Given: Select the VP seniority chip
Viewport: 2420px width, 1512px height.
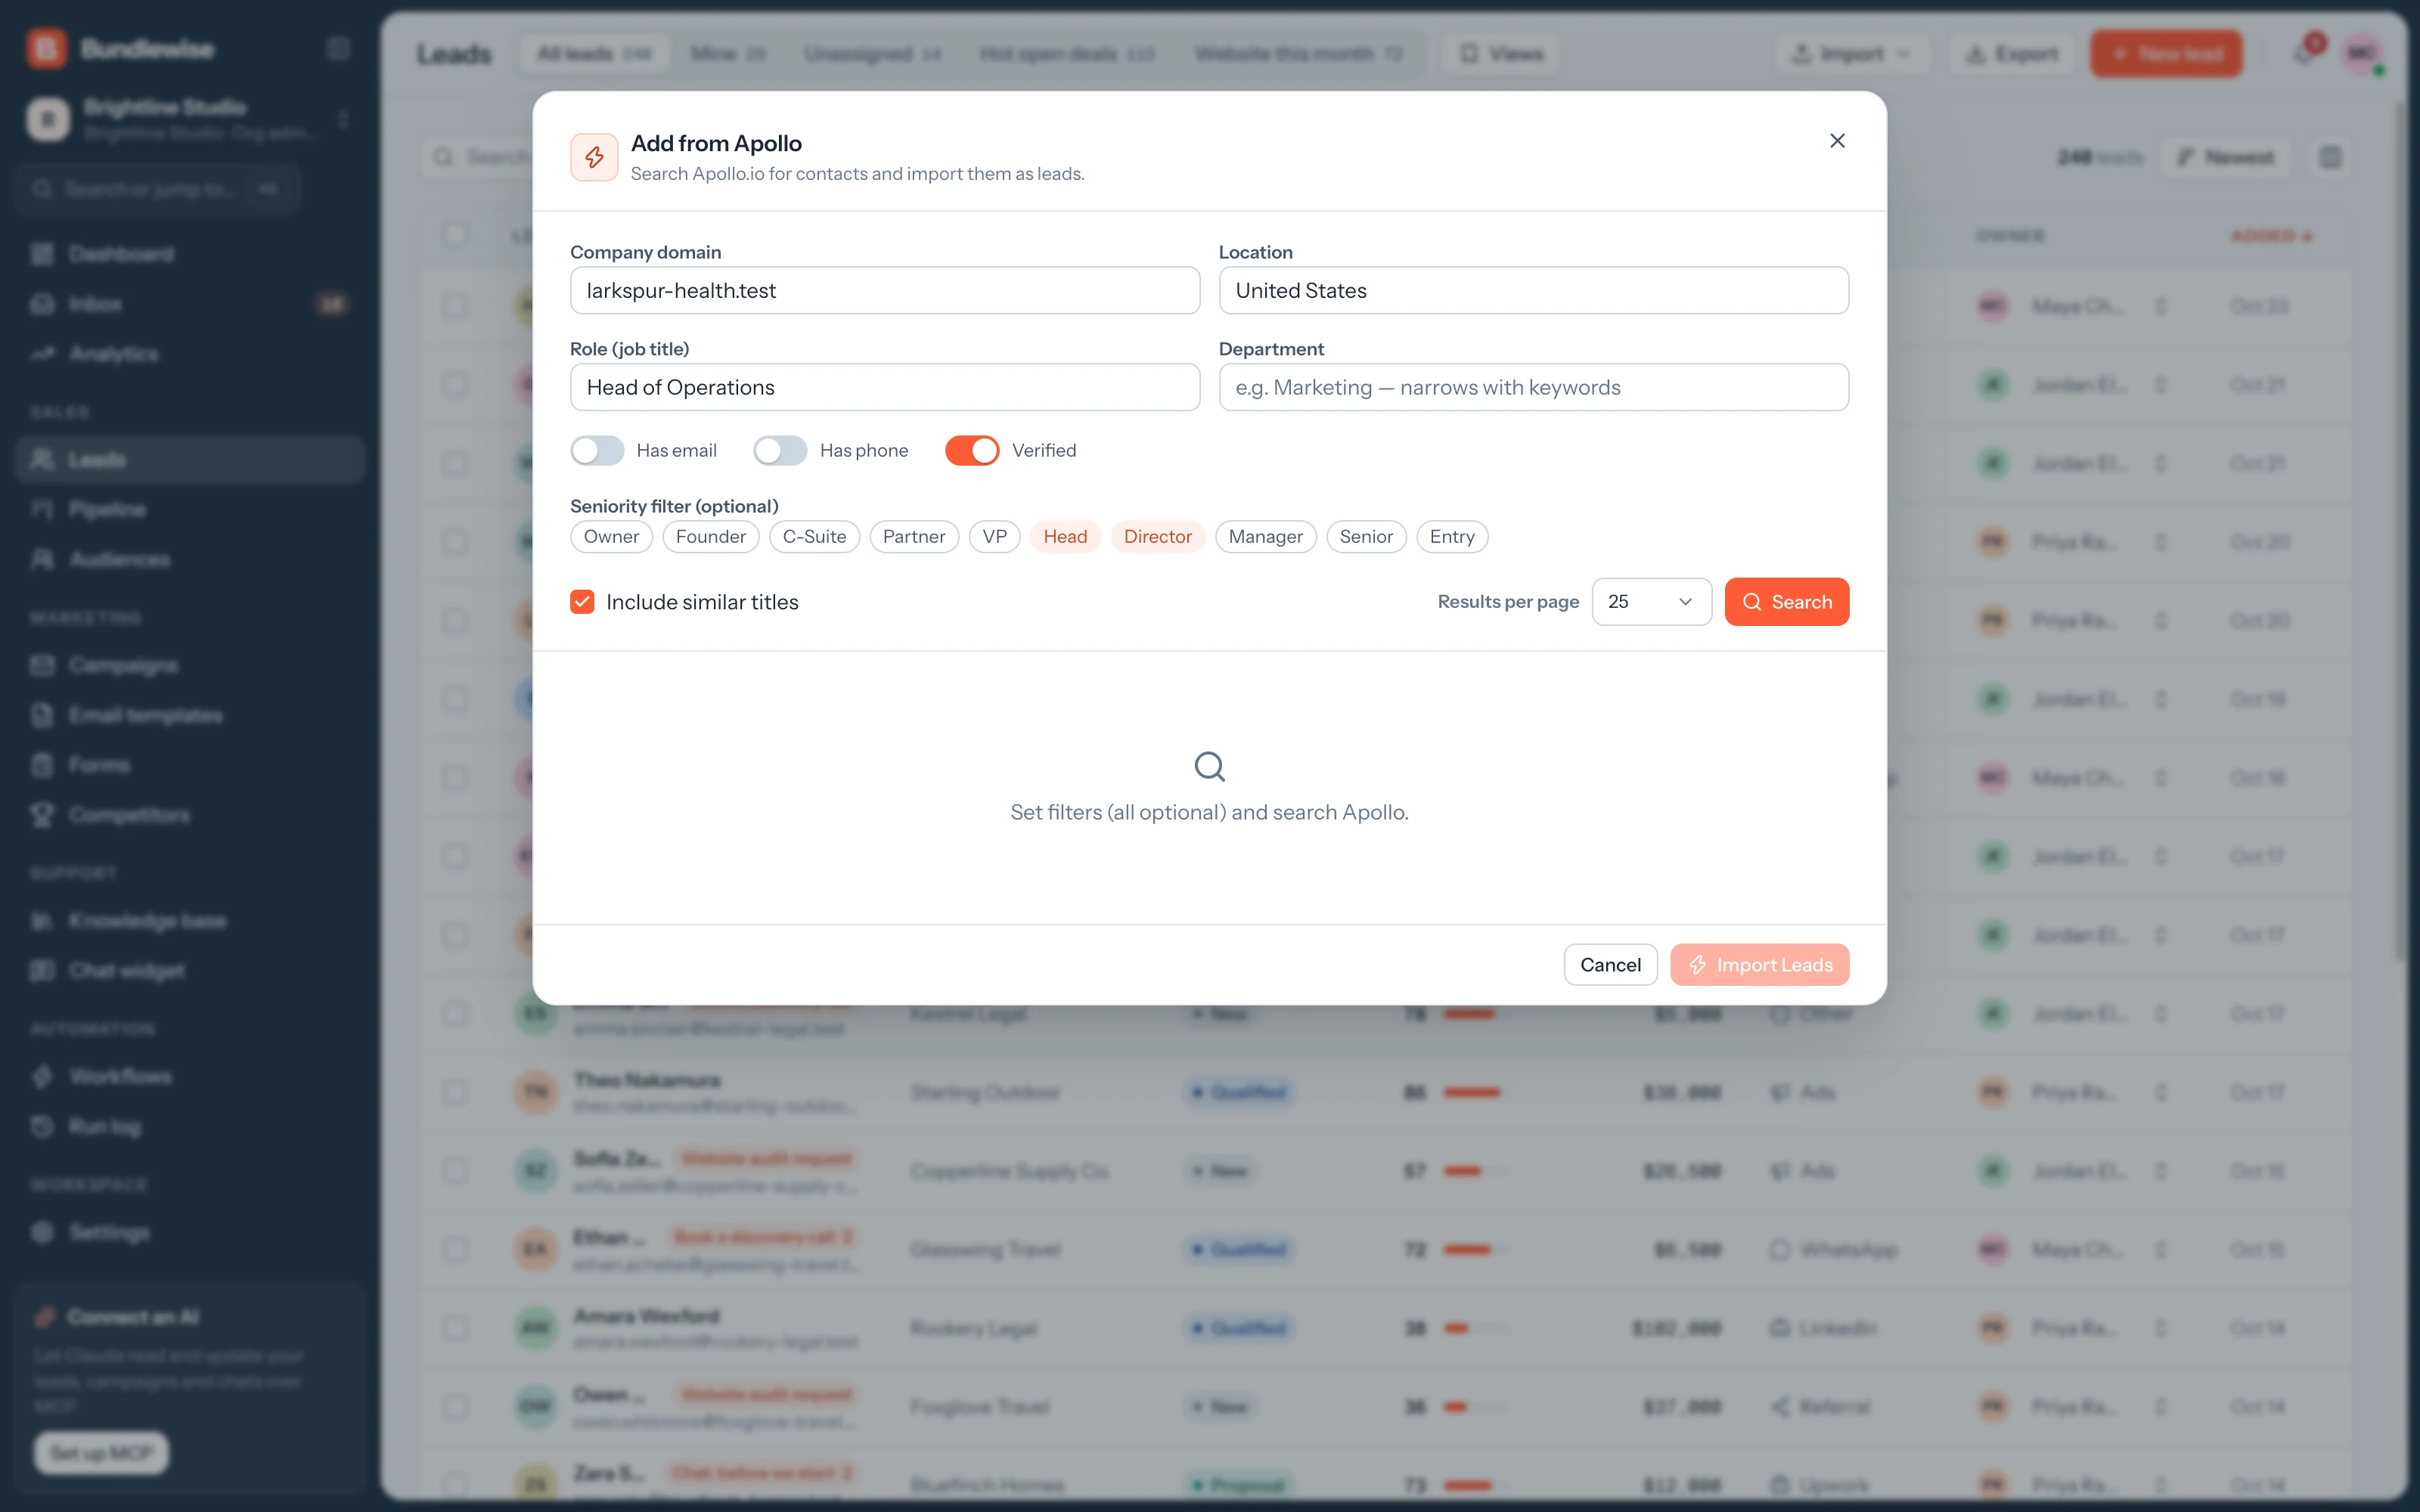Looking at the screenshot, I should (994, 537).
